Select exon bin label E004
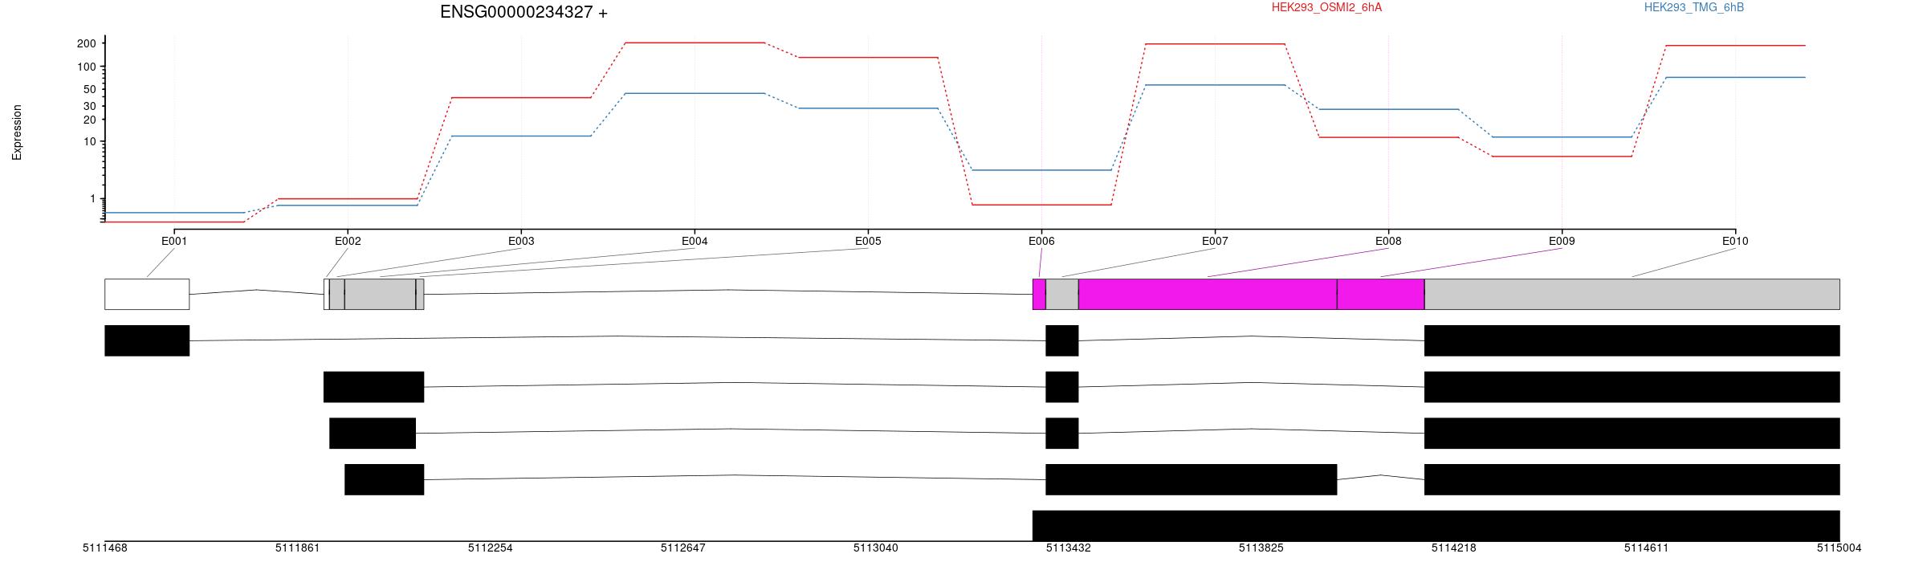Screen dimensions: 1927x562 click(x=695, y=241)
